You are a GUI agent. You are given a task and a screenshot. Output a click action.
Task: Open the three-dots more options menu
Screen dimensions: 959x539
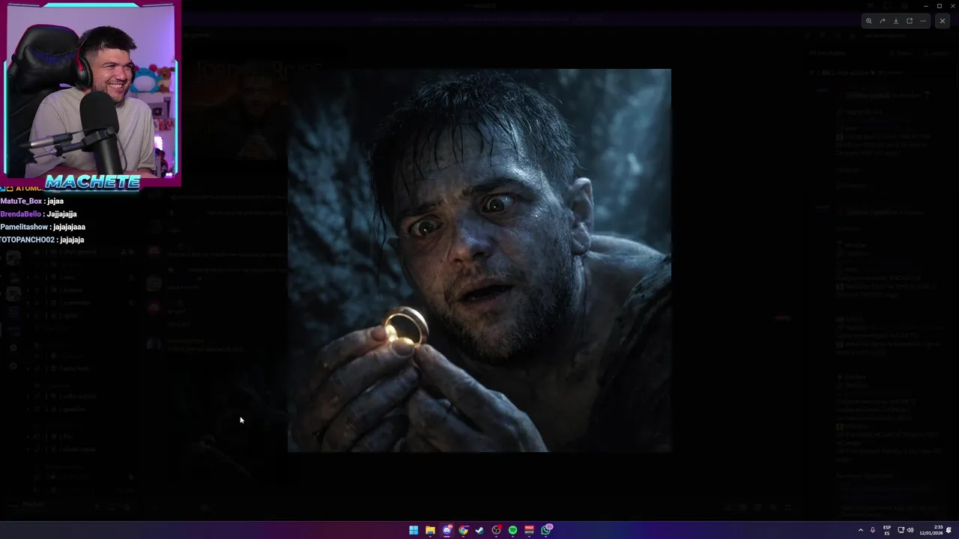tap(923, 21)
